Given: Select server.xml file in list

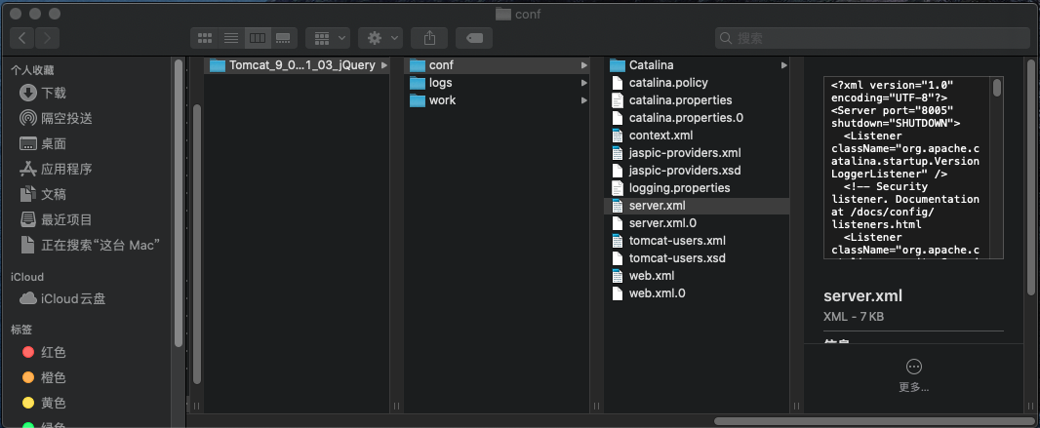Looking at the screenshot, I should click(x=697, y=206).
